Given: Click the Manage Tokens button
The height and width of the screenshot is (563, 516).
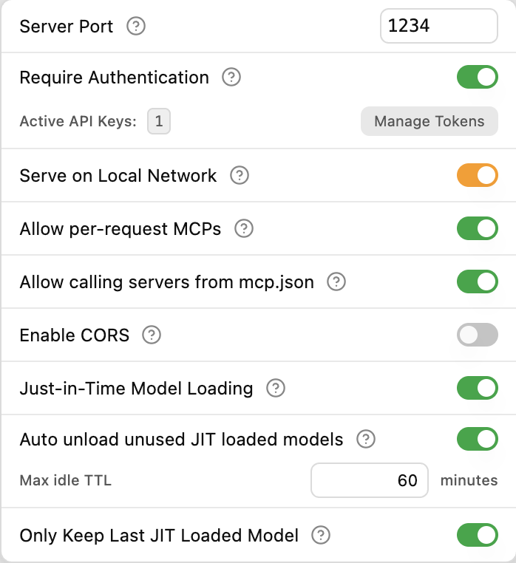Looking at the screenshot, I should (429, 121).
